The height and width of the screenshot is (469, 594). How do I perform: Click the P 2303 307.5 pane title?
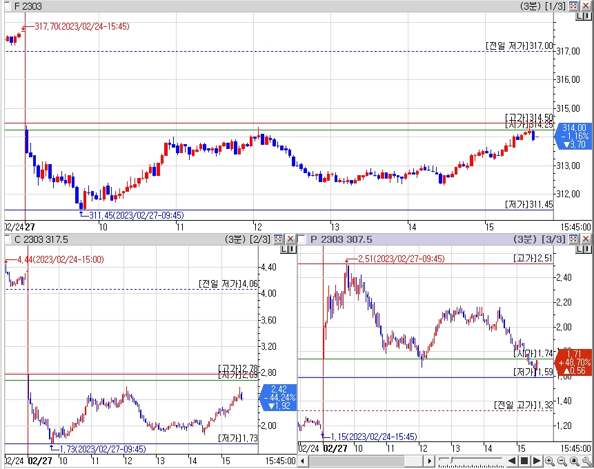(x=341, y=239)
